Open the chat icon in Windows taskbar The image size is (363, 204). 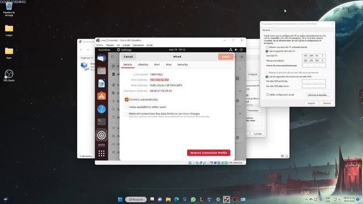tap(160, 199)
